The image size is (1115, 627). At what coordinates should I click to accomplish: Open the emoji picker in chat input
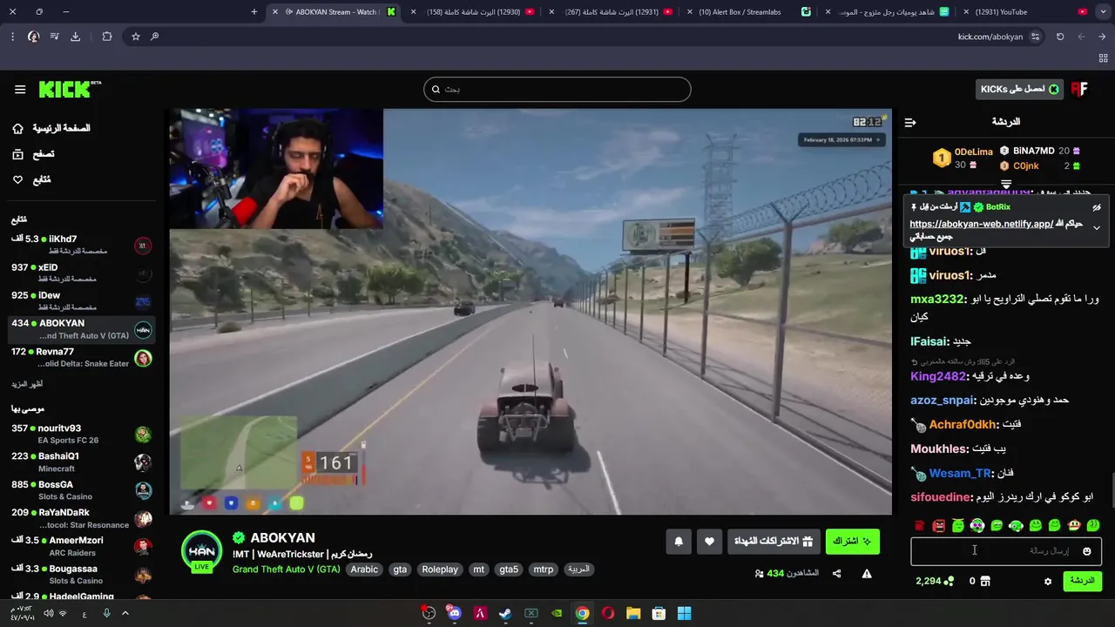pyautogui.click(x=1086, y=551)
